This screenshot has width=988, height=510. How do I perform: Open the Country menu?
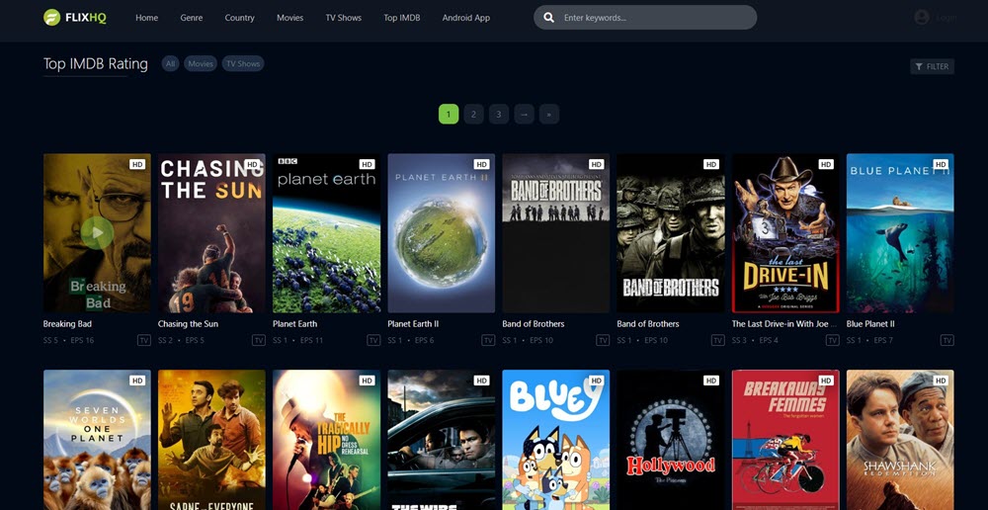[239, 18]
